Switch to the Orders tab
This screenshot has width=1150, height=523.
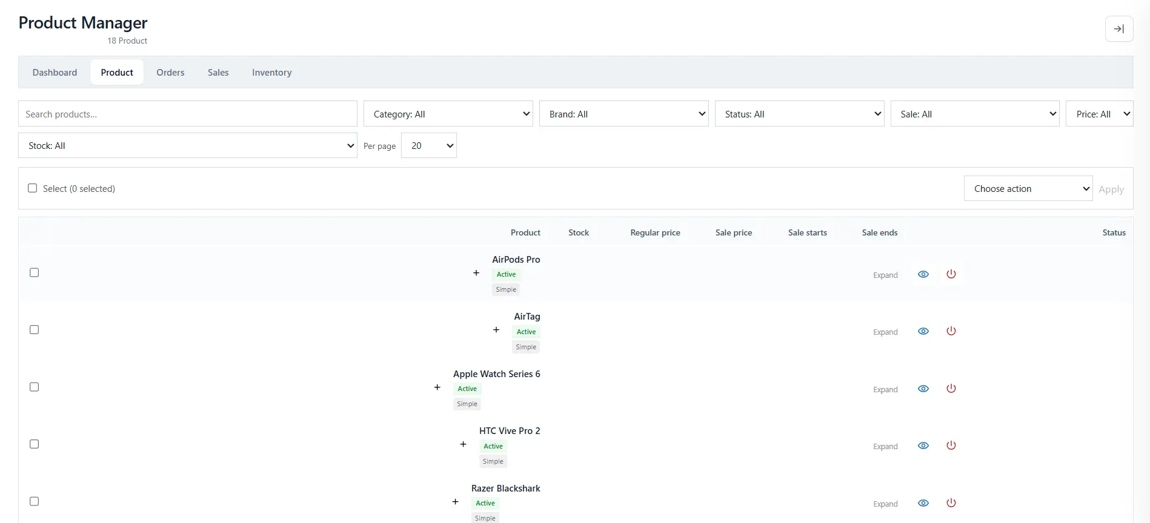170,72
